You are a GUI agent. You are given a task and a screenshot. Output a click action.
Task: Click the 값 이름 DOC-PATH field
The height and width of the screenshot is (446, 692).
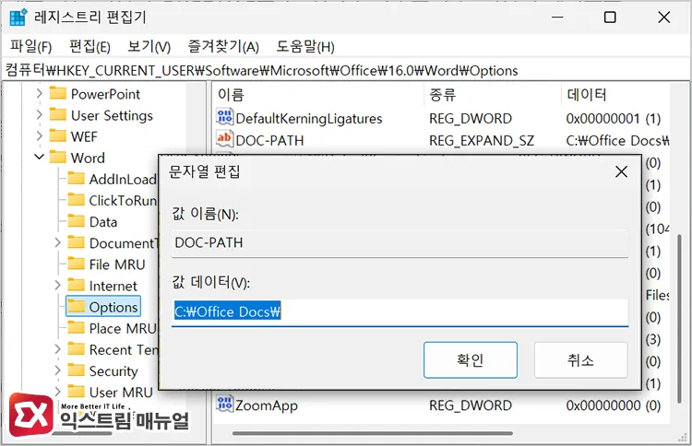pos(400,243)
